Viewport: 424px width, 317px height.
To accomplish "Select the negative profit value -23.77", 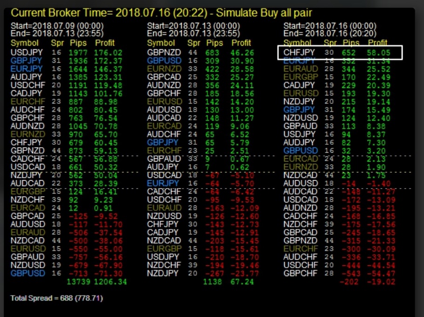I will pyautogui.click(x=245, y=273).
